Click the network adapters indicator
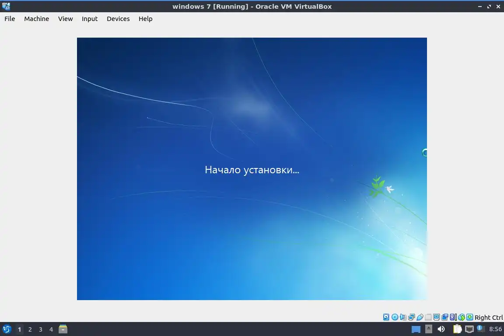The height and width of the screenshot is (336, 504). (x=411, y=317)
